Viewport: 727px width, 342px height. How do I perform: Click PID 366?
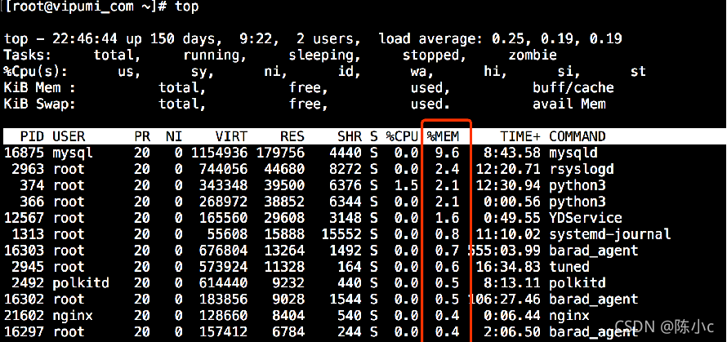point(33,202)
